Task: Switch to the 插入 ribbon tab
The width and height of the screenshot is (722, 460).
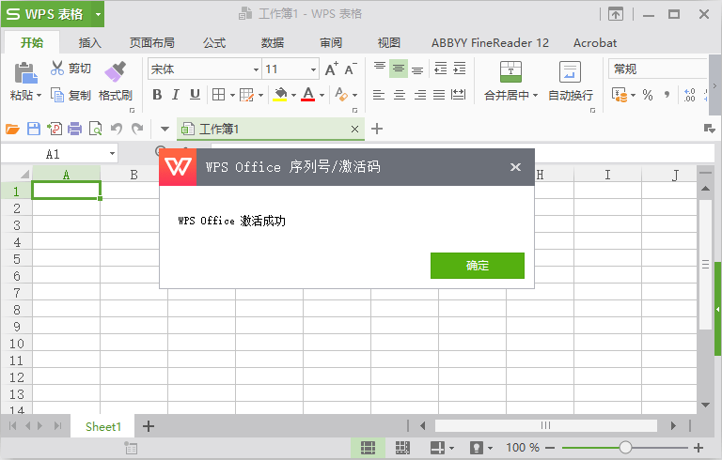Action: 90,43
